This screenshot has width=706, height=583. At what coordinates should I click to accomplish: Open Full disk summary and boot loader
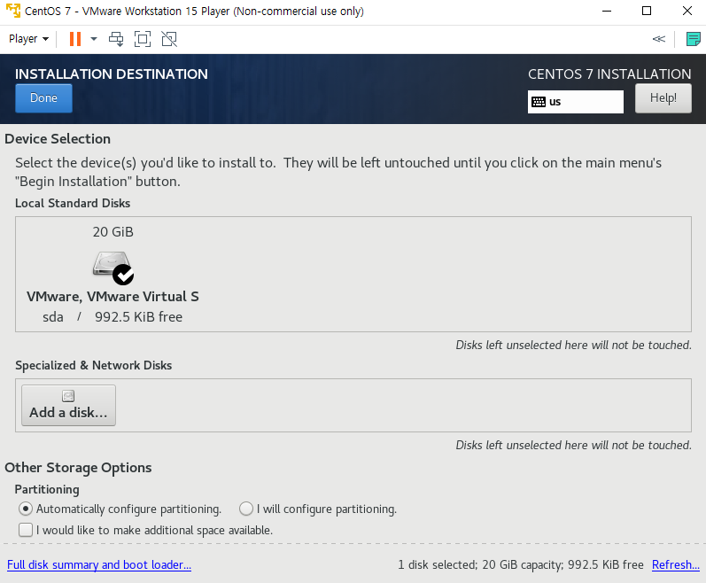(99, 565)
